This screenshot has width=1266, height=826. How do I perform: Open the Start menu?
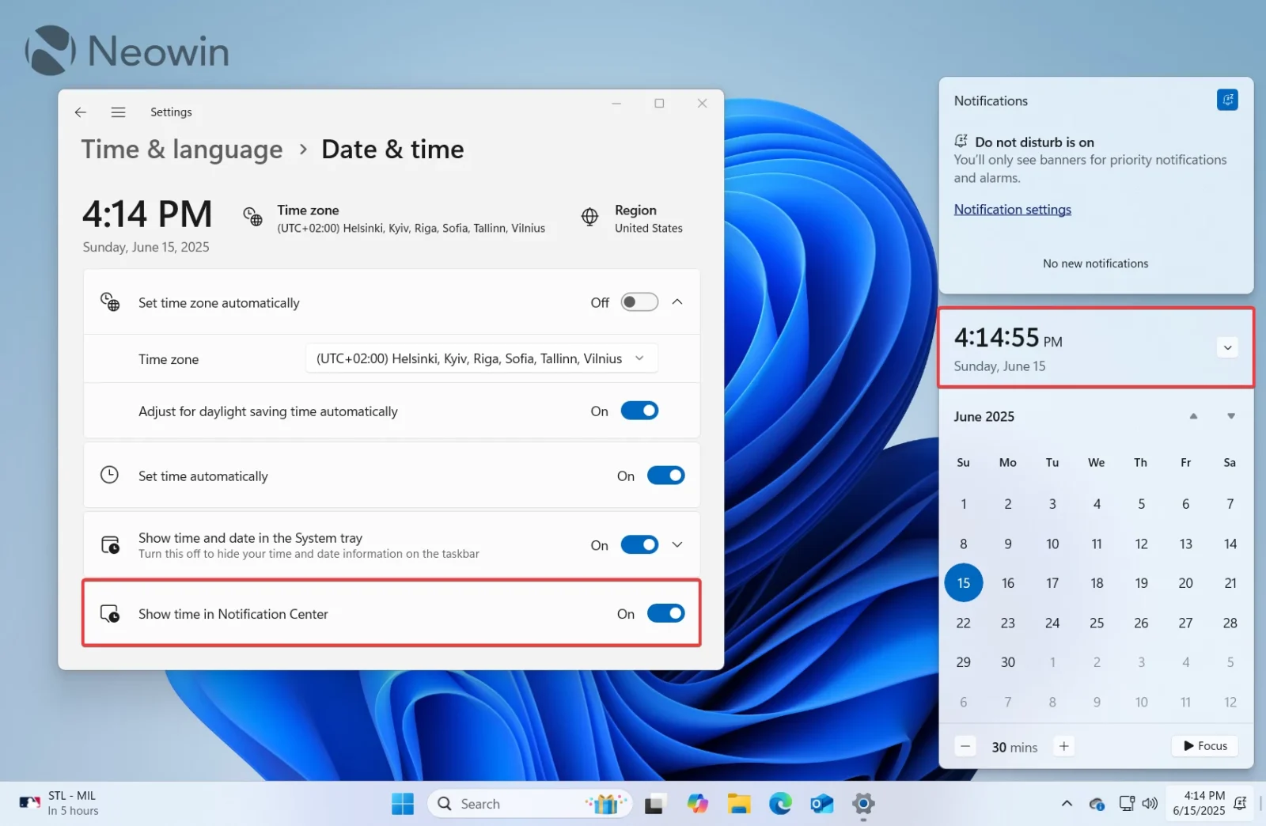pyautogui.click(x=403, y=803)
